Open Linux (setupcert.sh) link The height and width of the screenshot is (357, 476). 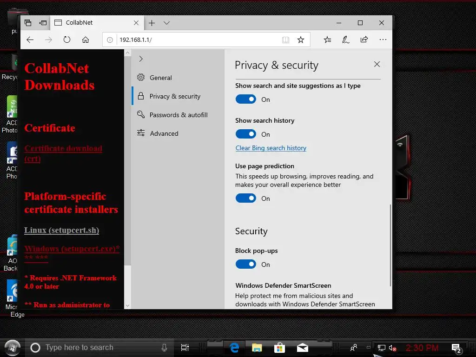[x=62, y=231]
